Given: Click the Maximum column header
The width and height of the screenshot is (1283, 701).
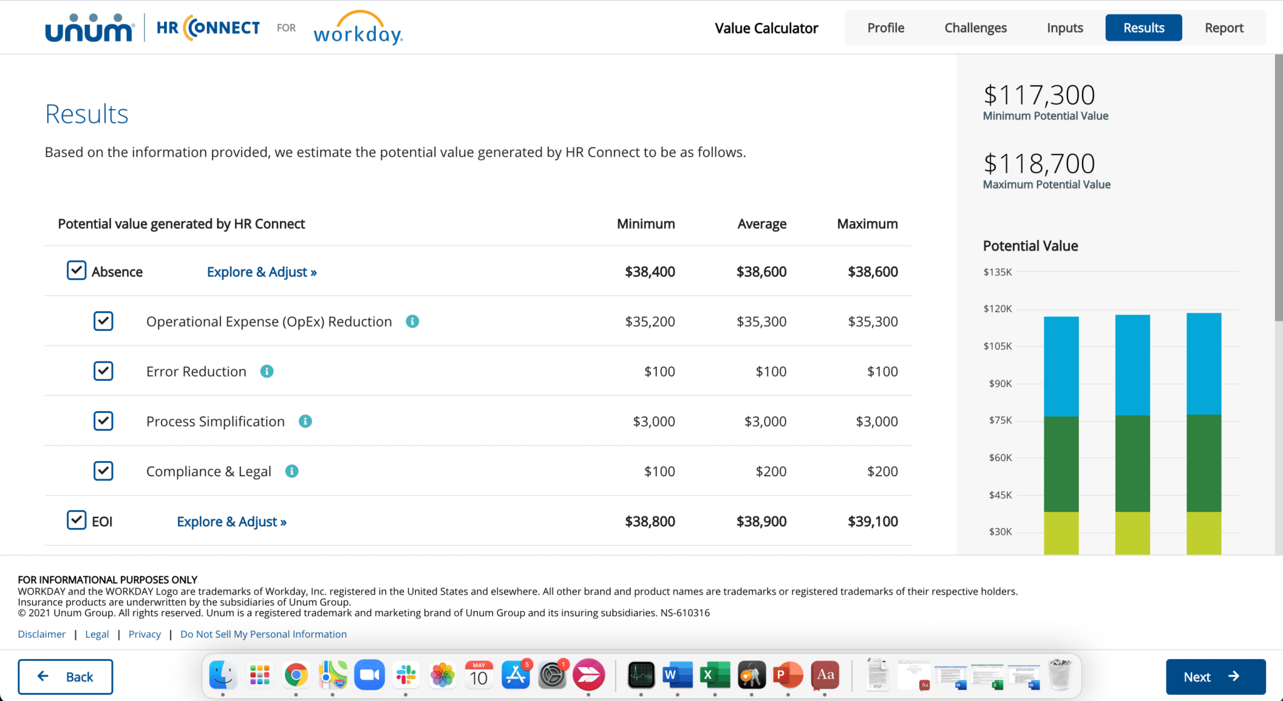Looking at the screenshot, I should pyautogui.click(x=867, y=224).
